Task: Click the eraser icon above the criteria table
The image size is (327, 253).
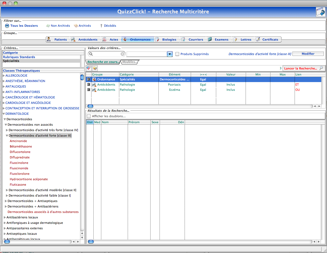Action: tap(89, 68)
